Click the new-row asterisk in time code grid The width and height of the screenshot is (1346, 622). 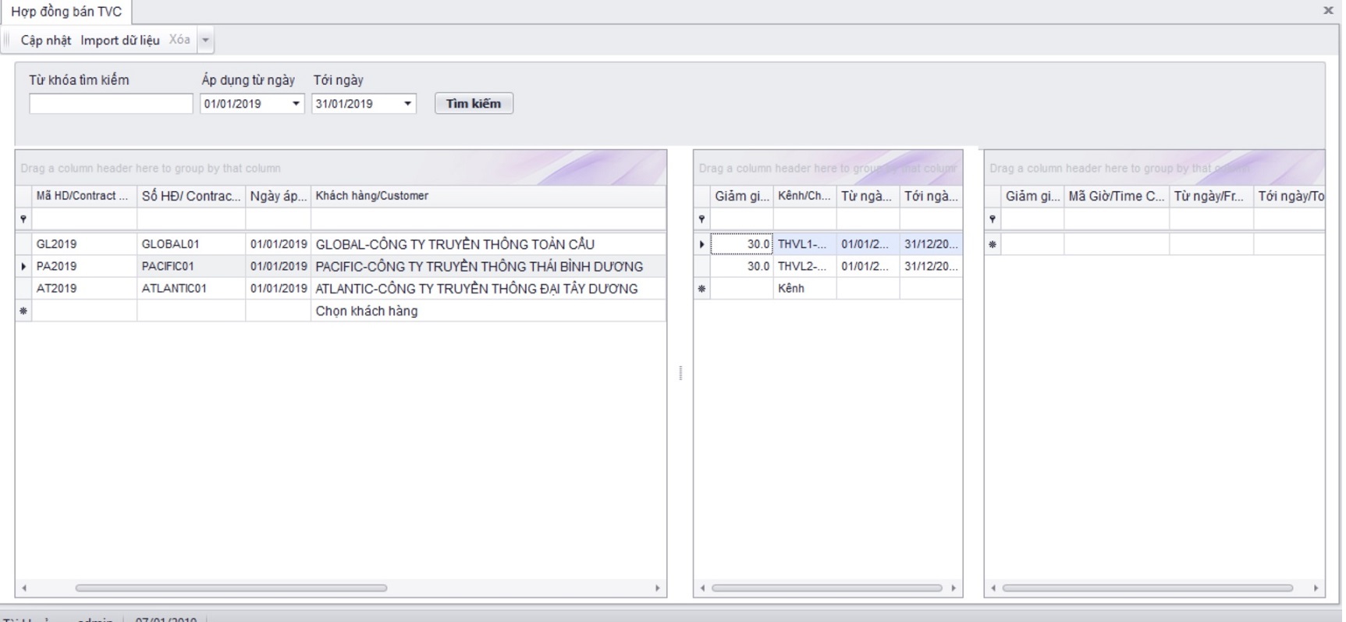pyautogui.click(x=993, y=244)
